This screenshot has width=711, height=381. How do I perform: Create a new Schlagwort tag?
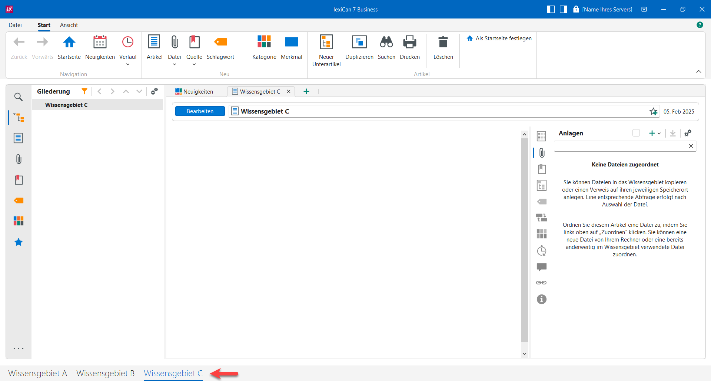[x=220, y=43]
